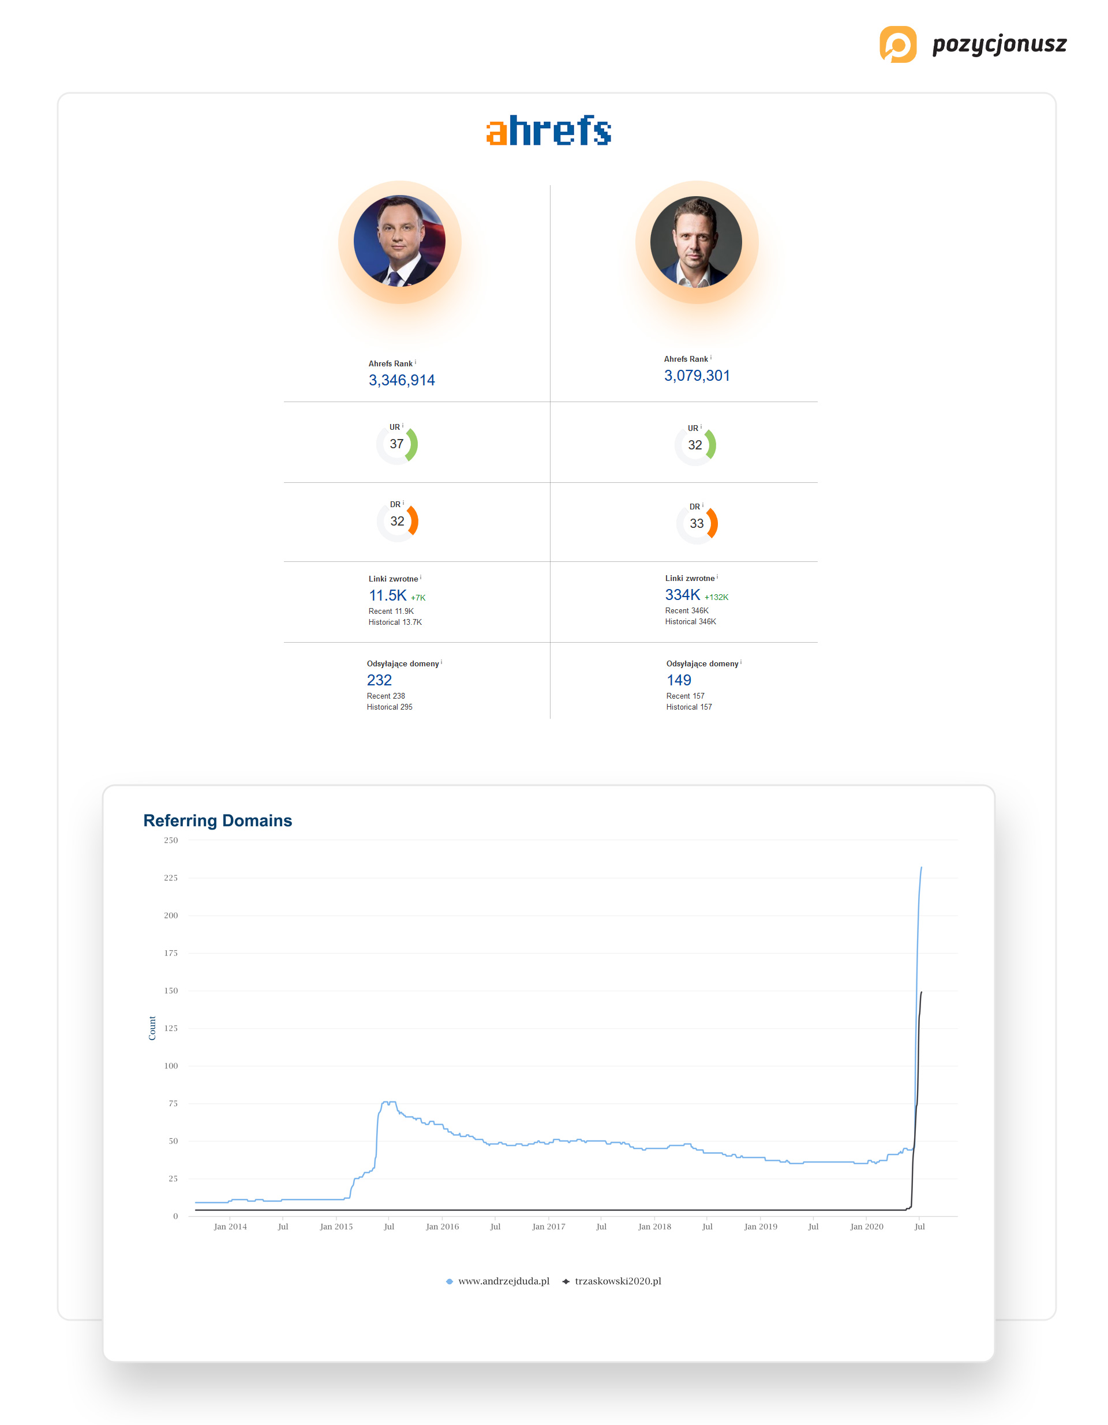Click Historical 295 text
This screenshot has height=1425, width=1108.
pyautogui.click(x=390, y=707)
